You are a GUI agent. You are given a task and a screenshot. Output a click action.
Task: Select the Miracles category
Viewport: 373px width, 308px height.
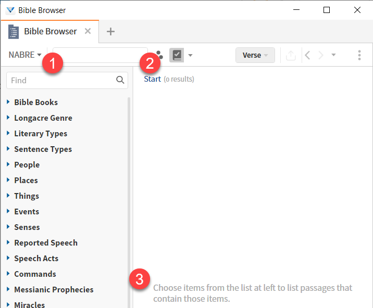(x=30, y=304)
